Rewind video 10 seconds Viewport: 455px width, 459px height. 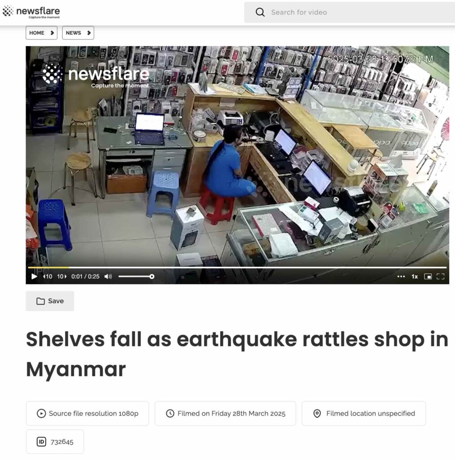point(48,276)
